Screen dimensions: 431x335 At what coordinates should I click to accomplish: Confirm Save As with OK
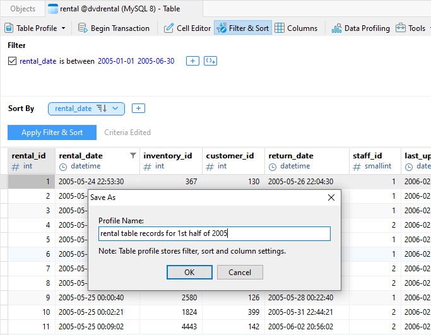point(189,272)
